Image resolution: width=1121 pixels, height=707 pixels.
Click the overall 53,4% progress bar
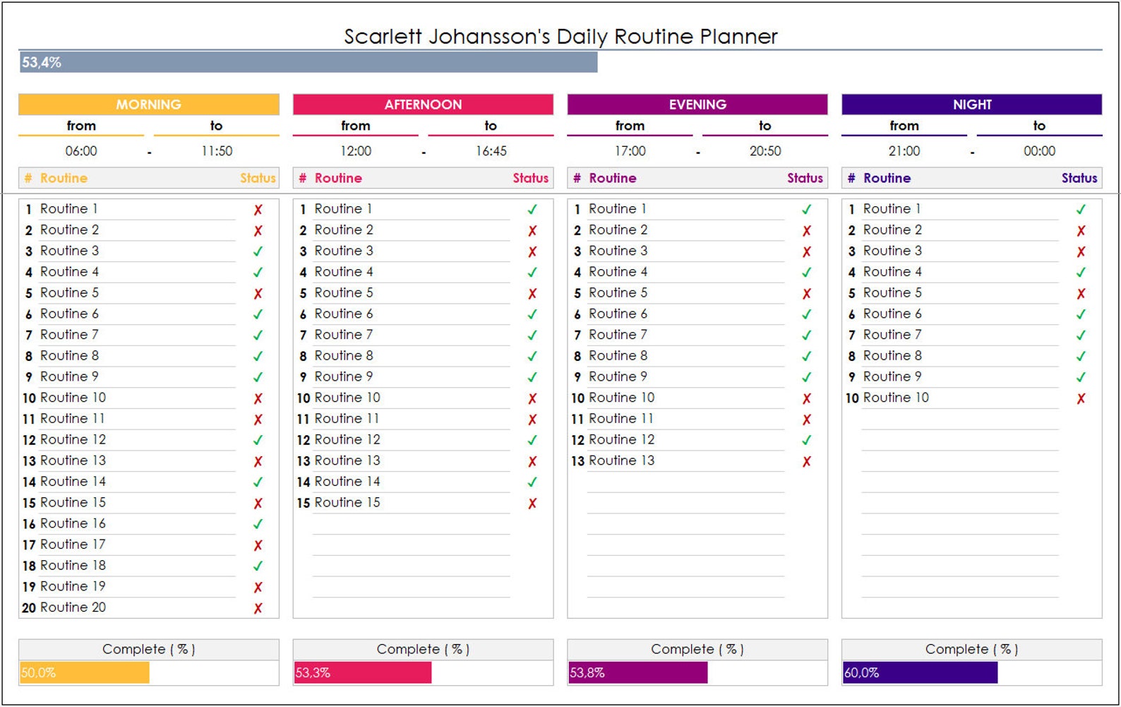click(x=308, y=62)
